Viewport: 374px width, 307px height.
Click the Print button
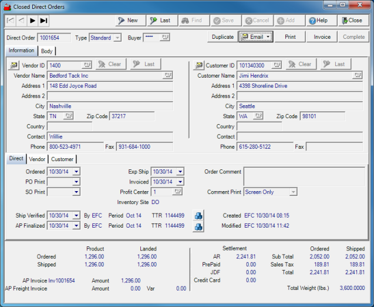coord(290,37)
